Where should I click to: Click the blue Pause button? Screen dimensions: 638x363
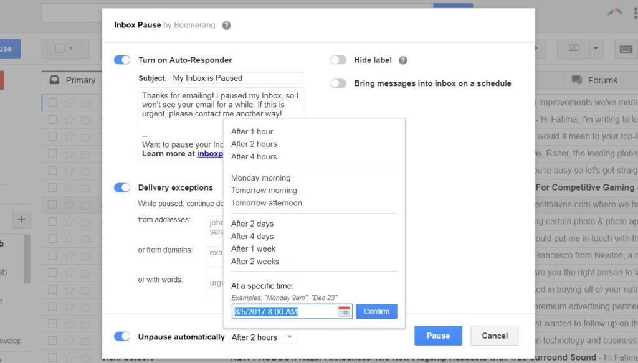[438, 336]
